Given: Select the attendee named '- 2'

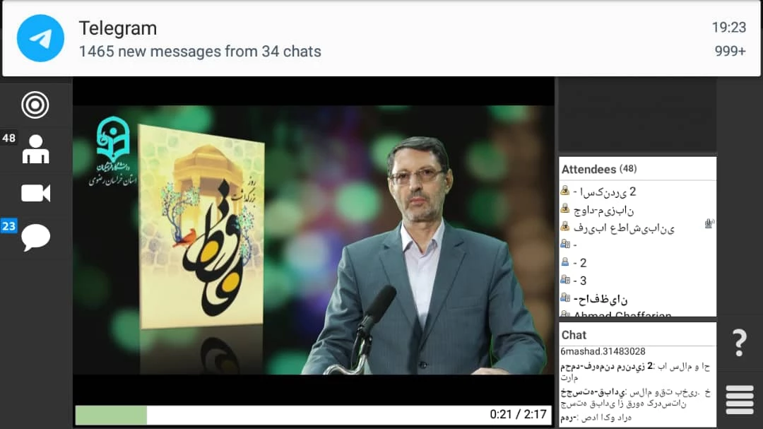Looking at the screenshot, I should tap(580, 263).
